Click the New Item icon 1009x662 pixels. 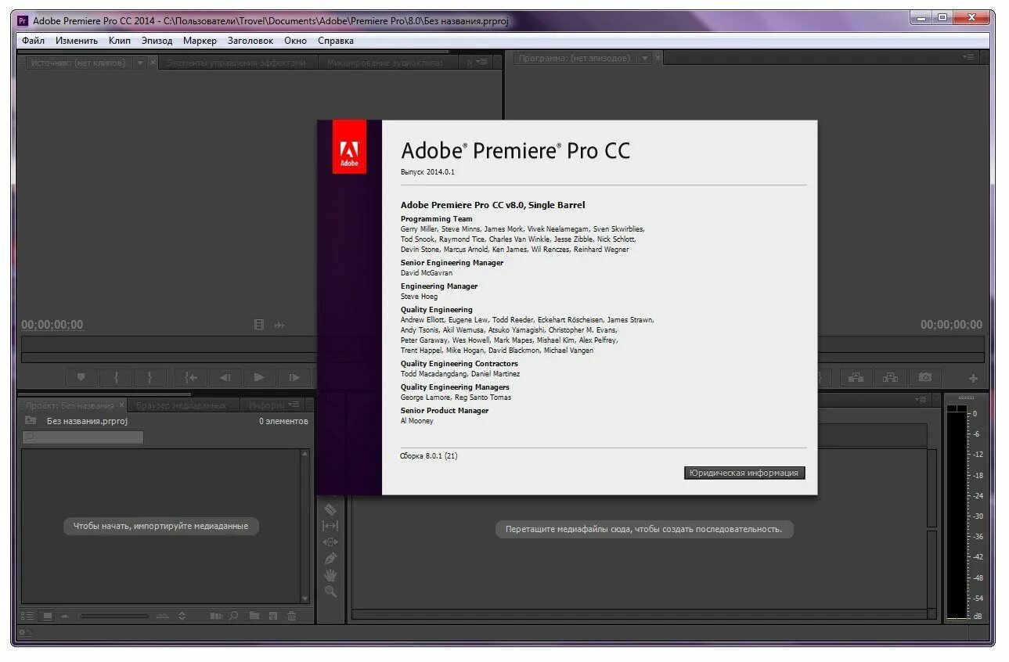click(273, 616)
